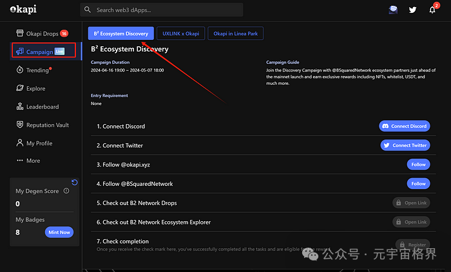Screen dimensions: 451x272
Task: Click the Campaign megaphone icon
Action: 20,51
